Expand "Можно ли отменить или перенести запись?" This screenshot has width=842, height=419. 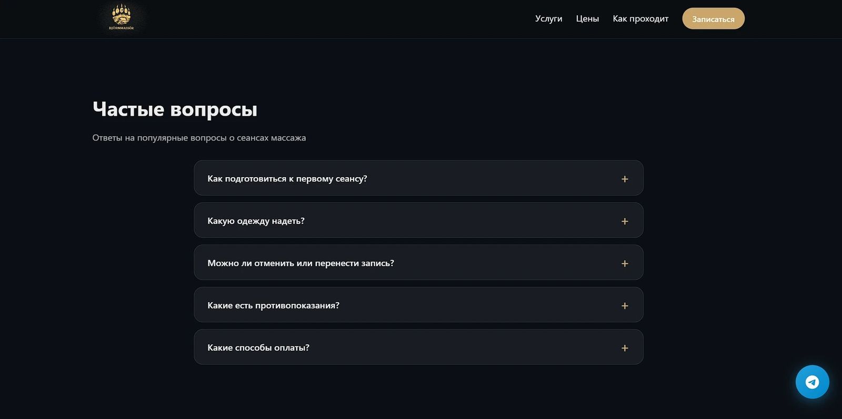click(418, 262)
